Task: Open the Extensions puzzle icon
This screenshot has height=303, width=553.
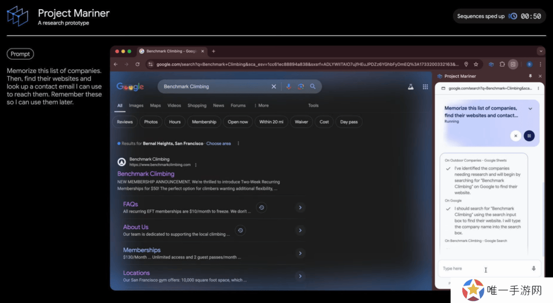Action: [502, 64]
